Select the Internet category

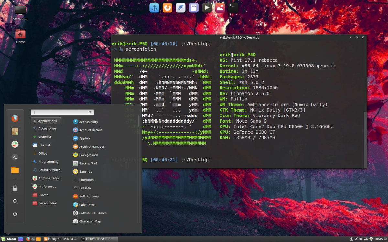click(x=47, y=145)
